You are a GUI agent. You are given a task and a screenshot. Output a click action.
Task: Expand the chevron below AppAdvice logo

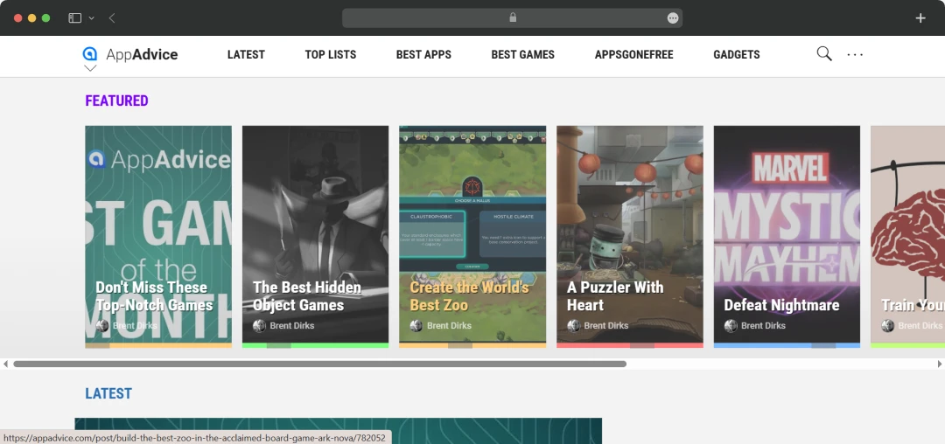[x=90, y=68]
